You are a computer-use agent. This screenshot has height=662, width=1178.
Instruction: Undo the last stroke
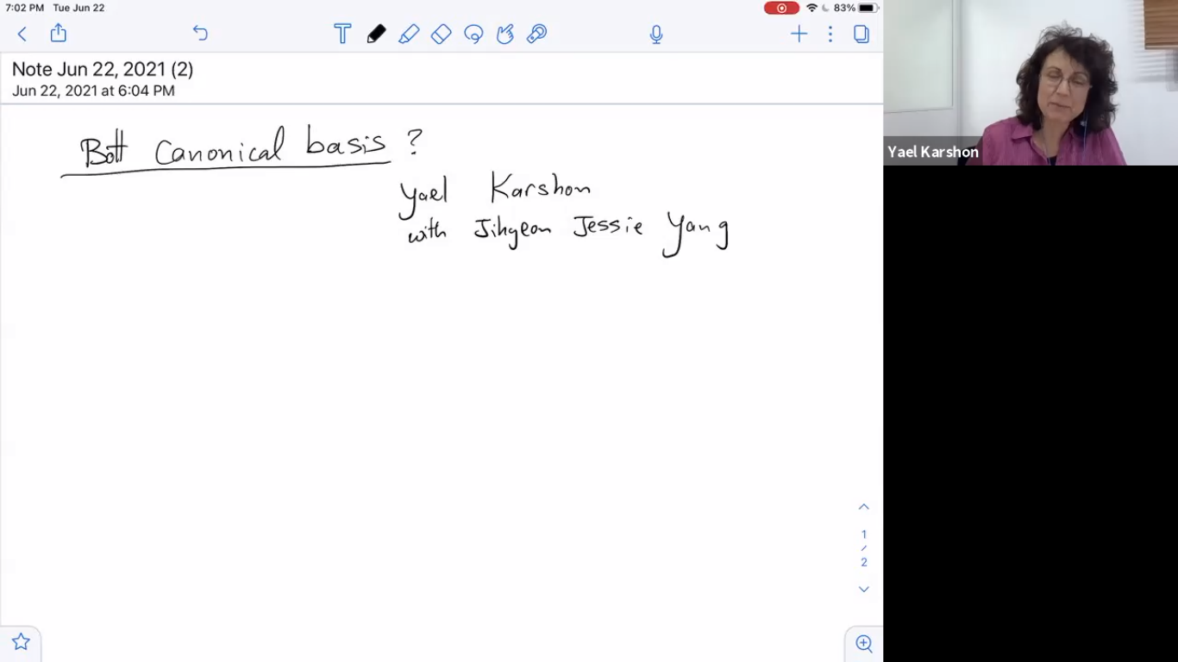pos(200,34)
